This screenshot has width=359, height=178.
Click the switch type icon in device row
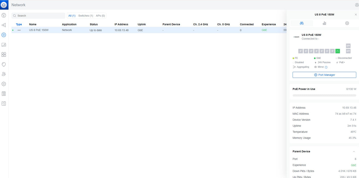coord(19,30)
